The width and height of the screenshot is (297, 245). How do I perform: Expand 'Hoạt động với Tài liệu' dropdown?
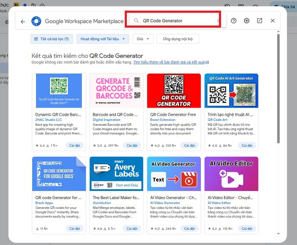click(103, 39)
